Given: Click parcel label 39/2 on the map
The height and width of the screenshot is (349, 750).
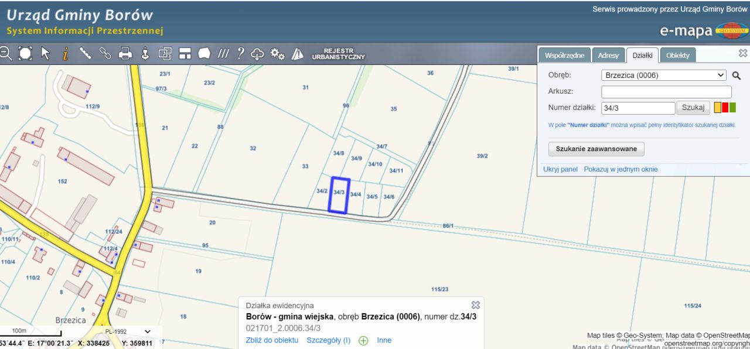Looking at the screenshot, I should pos(482,156).
